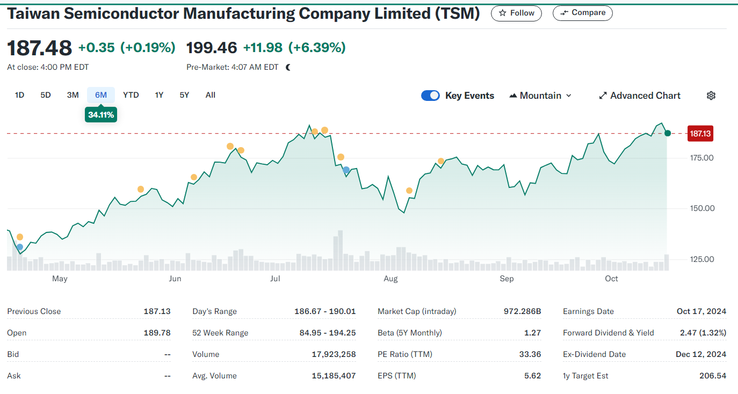Click the Ex-Dividend Date value Dec 12, 2024
Image resolution: width=738 pixels, height=394 pixels.
pos(701,354)
